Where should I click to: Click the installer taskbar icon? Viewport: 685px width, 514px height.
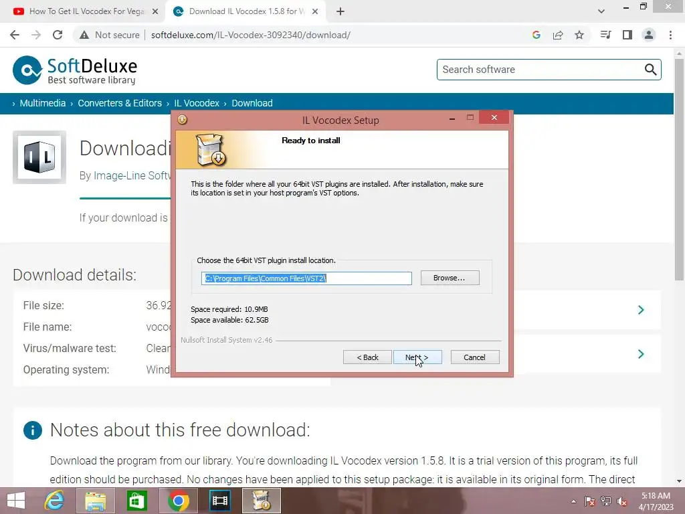click(x=262, y=501)
